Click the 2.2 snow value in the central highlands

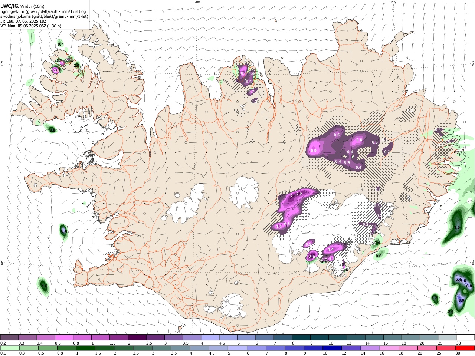[300, 194]
